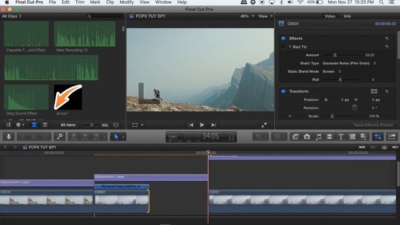Go back in timeline history
The image size is (400, 225).
tap(5, 147)
